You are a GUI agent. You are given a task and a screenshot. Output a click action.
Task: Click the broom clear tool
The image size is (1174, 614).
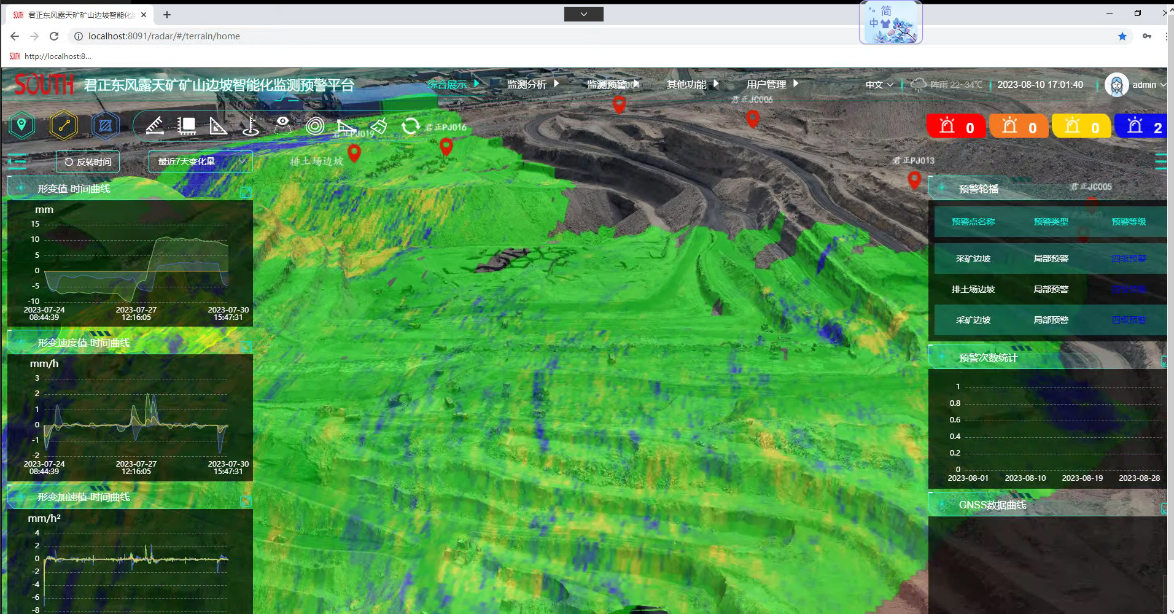(379, 126)
